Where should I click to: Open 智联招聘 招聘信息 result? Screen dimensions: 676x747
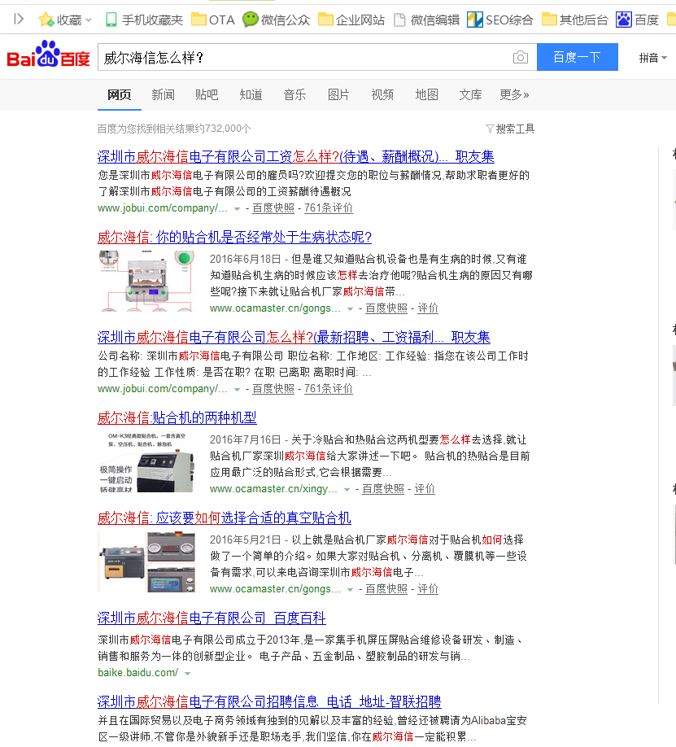coord(269,701)
